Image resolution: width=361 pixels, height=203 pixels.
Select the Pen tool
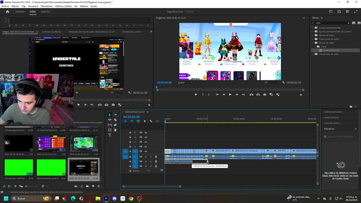pyautogui.click(x=115, y=125)
